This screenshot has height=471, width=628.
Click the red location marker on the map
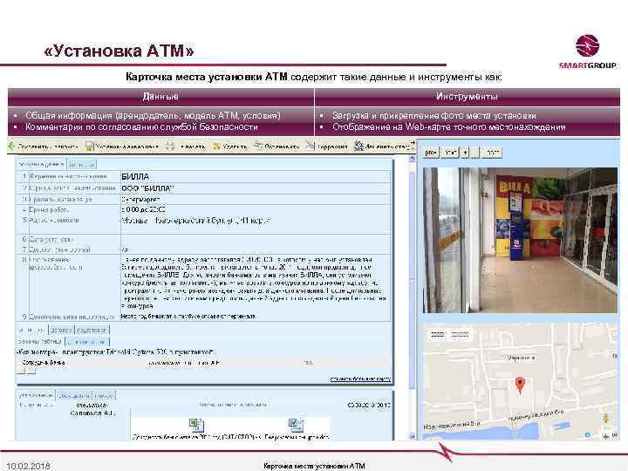coord(520,386)
